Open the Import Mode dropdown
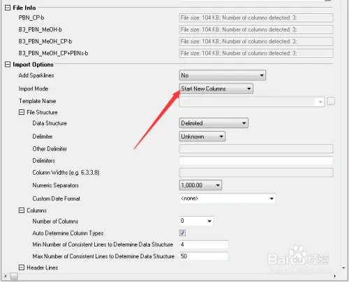This screenshot has width=349, height=282. (x=216, y=88)
